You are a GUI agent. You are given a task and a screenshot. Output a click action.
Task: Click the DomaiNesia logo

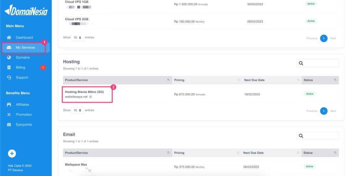tap(26, 11)
